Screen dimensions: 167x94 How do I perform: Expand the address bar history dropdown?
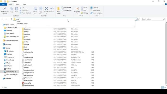(136, 19)
